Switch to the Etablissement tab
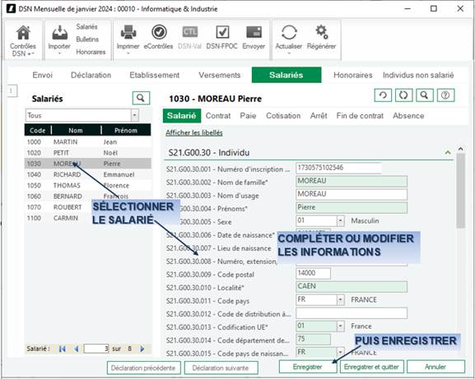The width and height of the screenshot is (475, 379). 155,75
